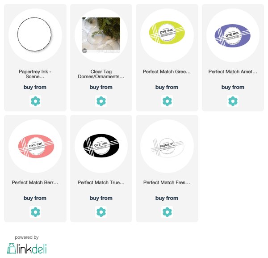Viewport: 268px width, 258px height.
Task: Select the white pigment ink pad image
Action: tap(167, 147)
